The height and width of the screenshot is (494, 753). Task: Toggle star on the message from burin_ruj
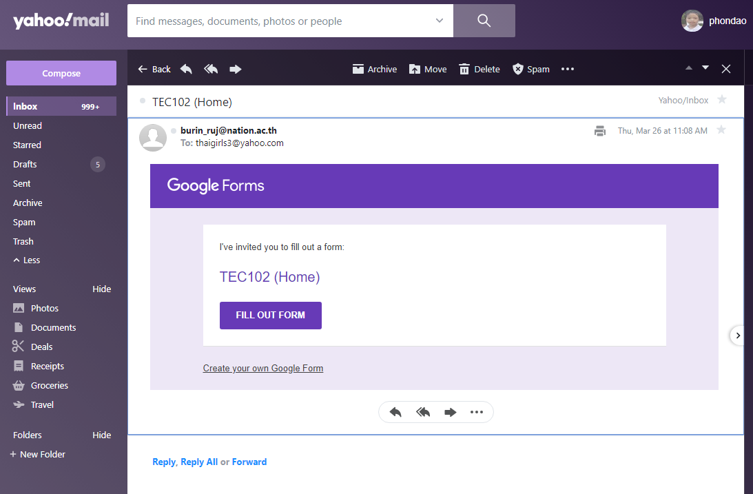[x=721, y=130]
